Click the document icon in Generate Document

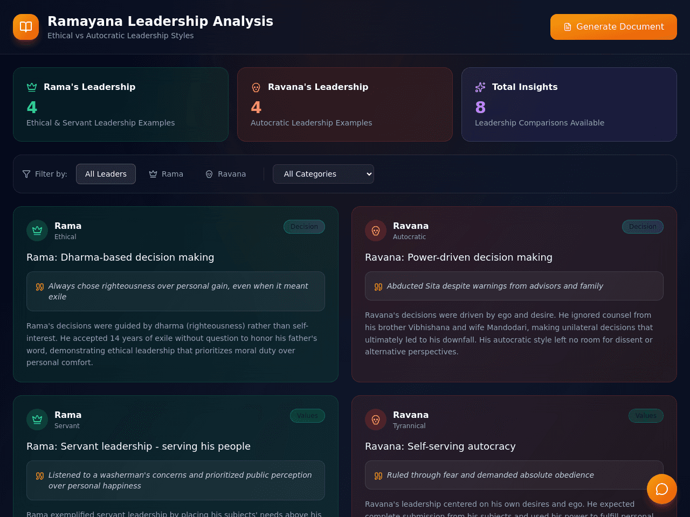click(x=568, y=27)
